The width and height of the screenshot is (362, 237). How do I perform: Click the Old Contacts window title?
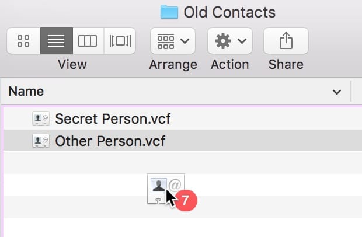click(229, 12)
